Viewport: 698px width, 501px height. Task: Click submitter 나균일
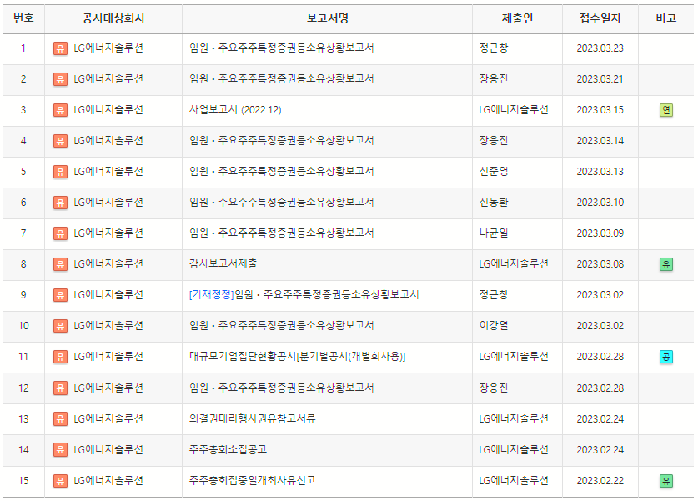[493, 233]
